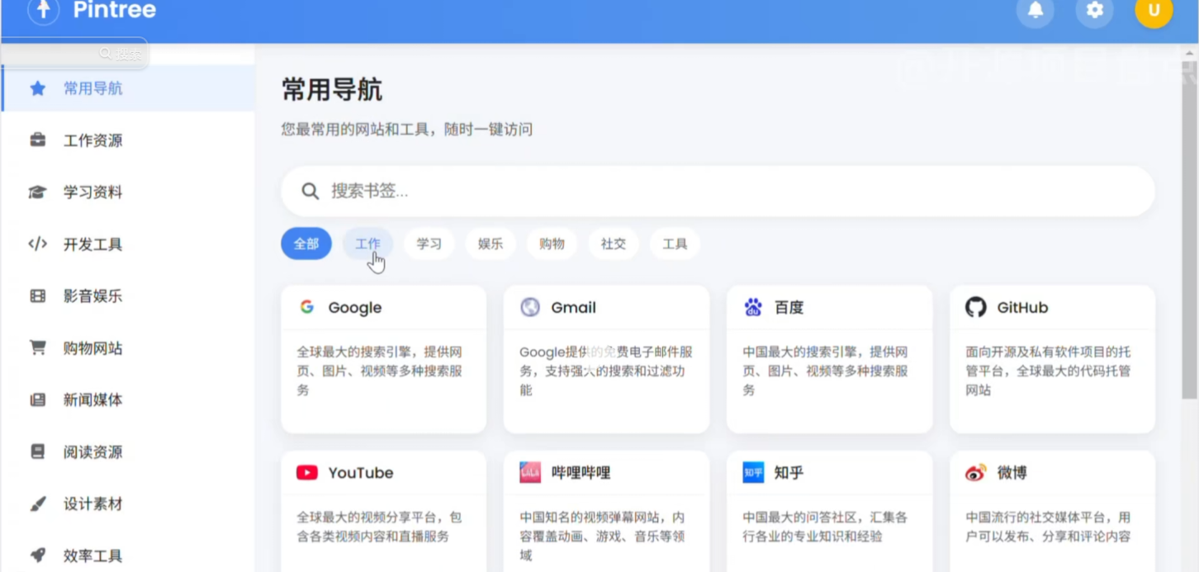Select the 全部 filter tab
This screenshot has width=1199, height=572.
(x=306, y=243)
